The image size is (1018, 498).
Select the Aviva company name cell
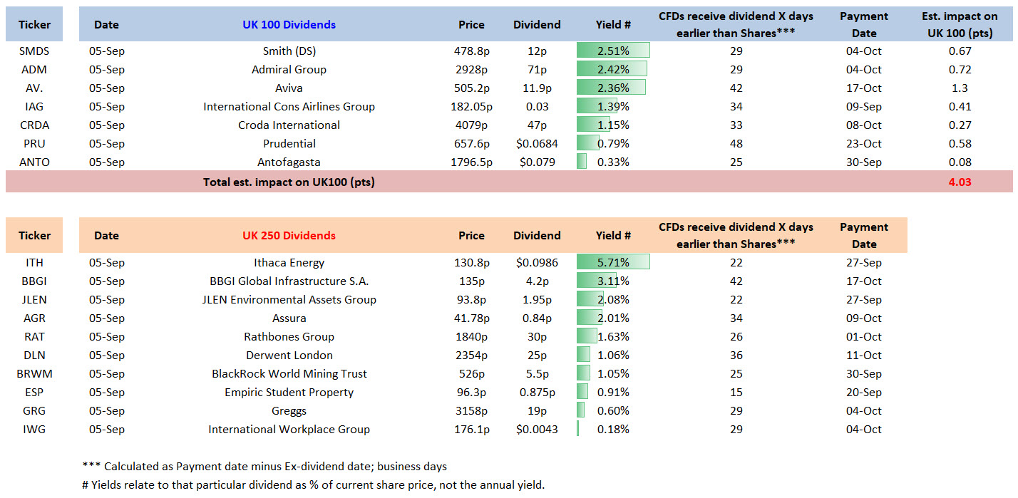[x=289, y=88]
